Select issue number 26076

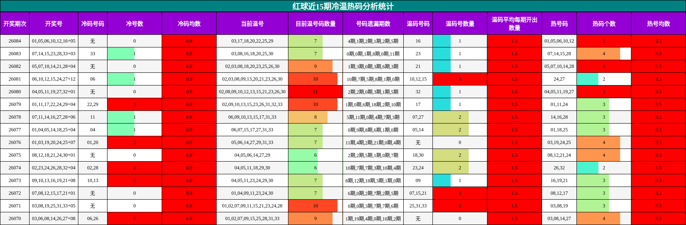15,142
